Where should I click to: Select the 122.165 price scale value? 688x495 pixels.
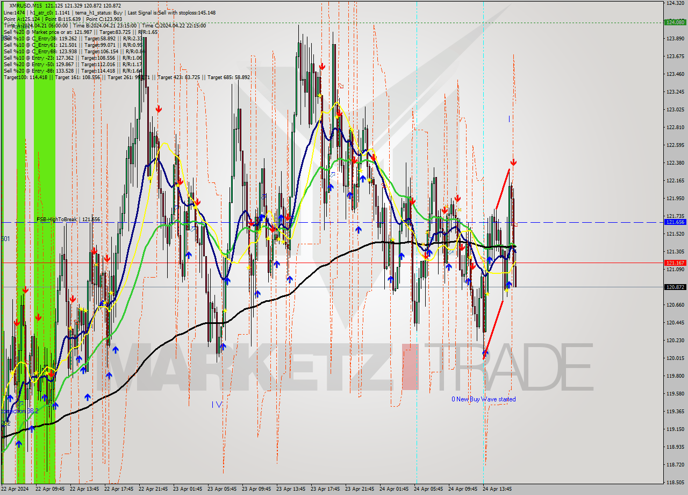pos(675,181)
